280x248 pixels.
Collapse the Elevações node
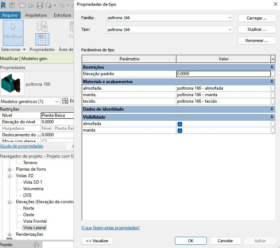point(10,202)
